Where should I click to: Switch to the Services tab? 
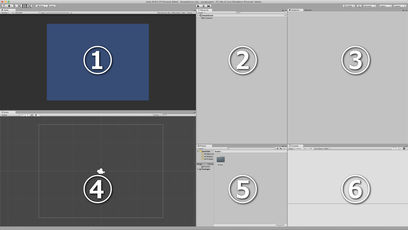pos(308,10)
